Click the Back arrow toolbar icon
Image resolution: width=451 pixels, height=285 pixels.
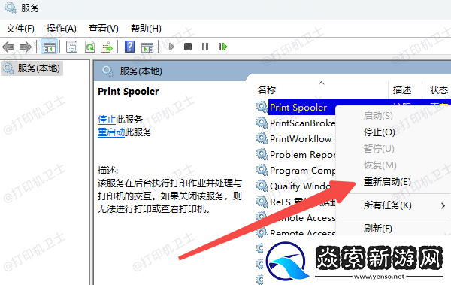[8, 47]
